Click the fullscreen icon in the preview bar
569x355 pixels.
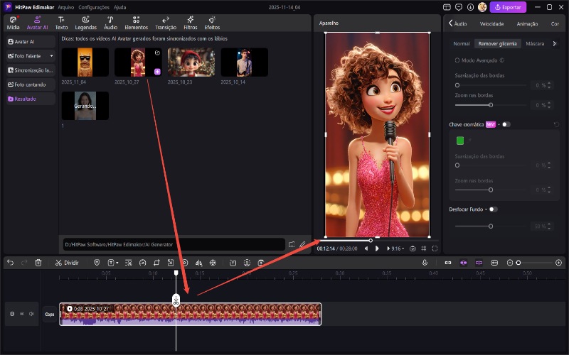(x=435, y=248)
